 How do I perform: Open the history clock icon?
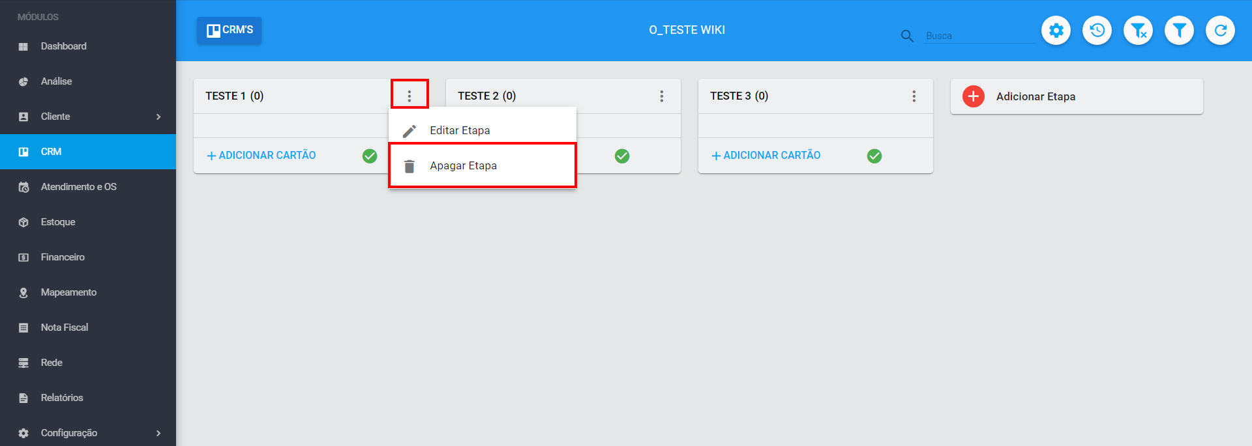tap(1097, 31)
